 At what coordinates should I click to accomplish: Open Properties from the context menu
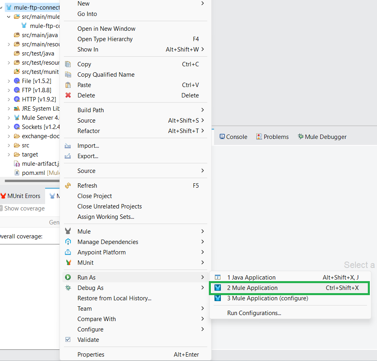pos(91,355)
